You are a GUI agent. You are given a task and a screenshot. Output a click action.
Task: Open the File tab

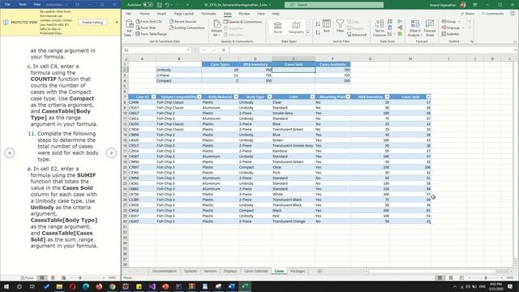tap(128, 14)
